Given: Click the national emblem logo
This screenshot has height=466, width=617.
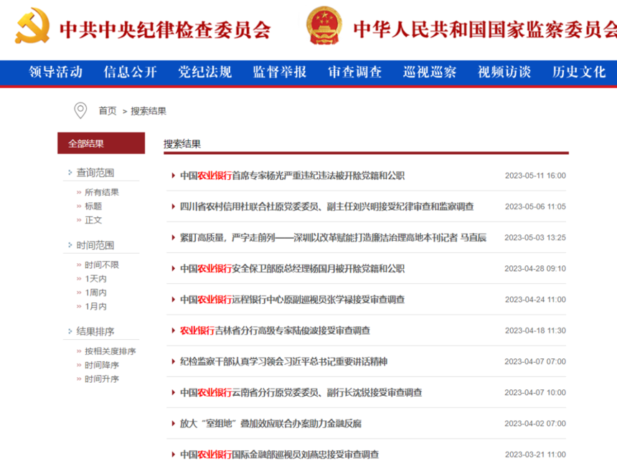Looking at the screenshot, I should point(324,25).
